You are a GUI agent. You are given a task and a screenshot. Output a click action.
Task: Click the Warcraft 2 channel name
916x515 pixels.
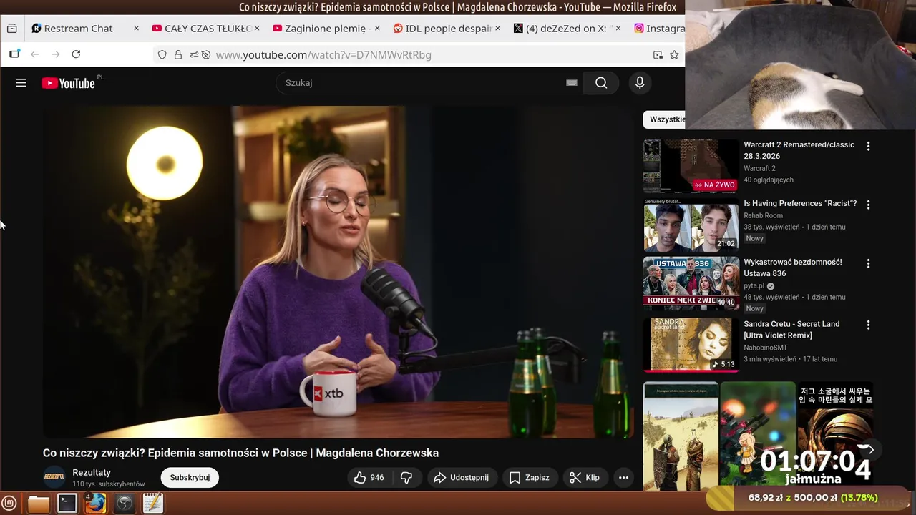pyautogui.click(x=759, y=168)
